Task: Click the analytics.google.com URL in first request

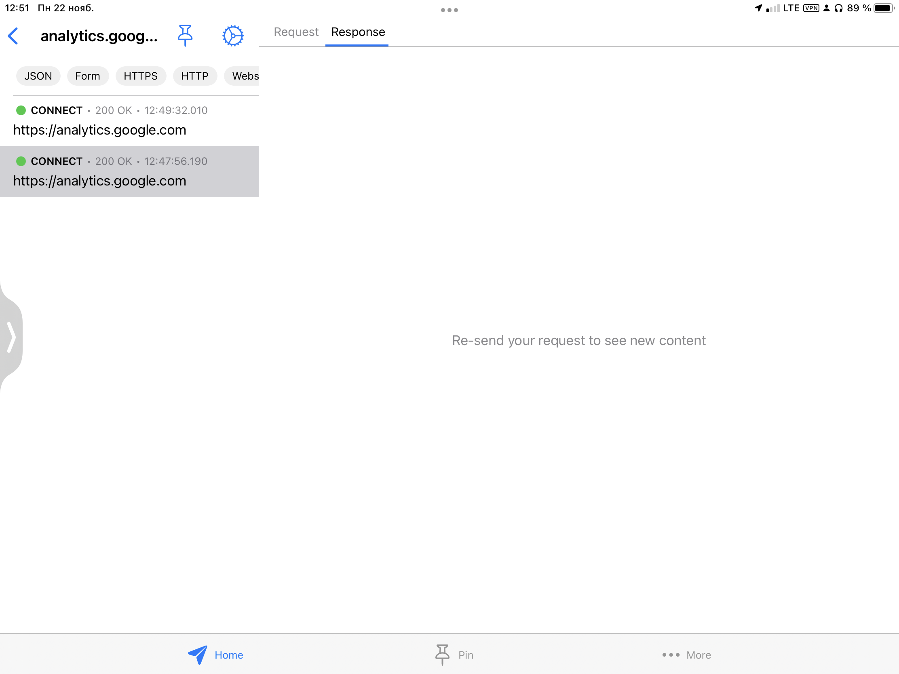Action: [x=99, y=130]
